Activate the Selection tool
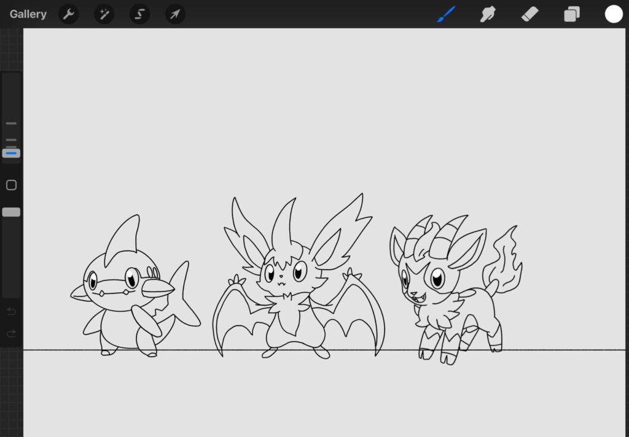This screenshot has height=437, width=629. point(139,15)
